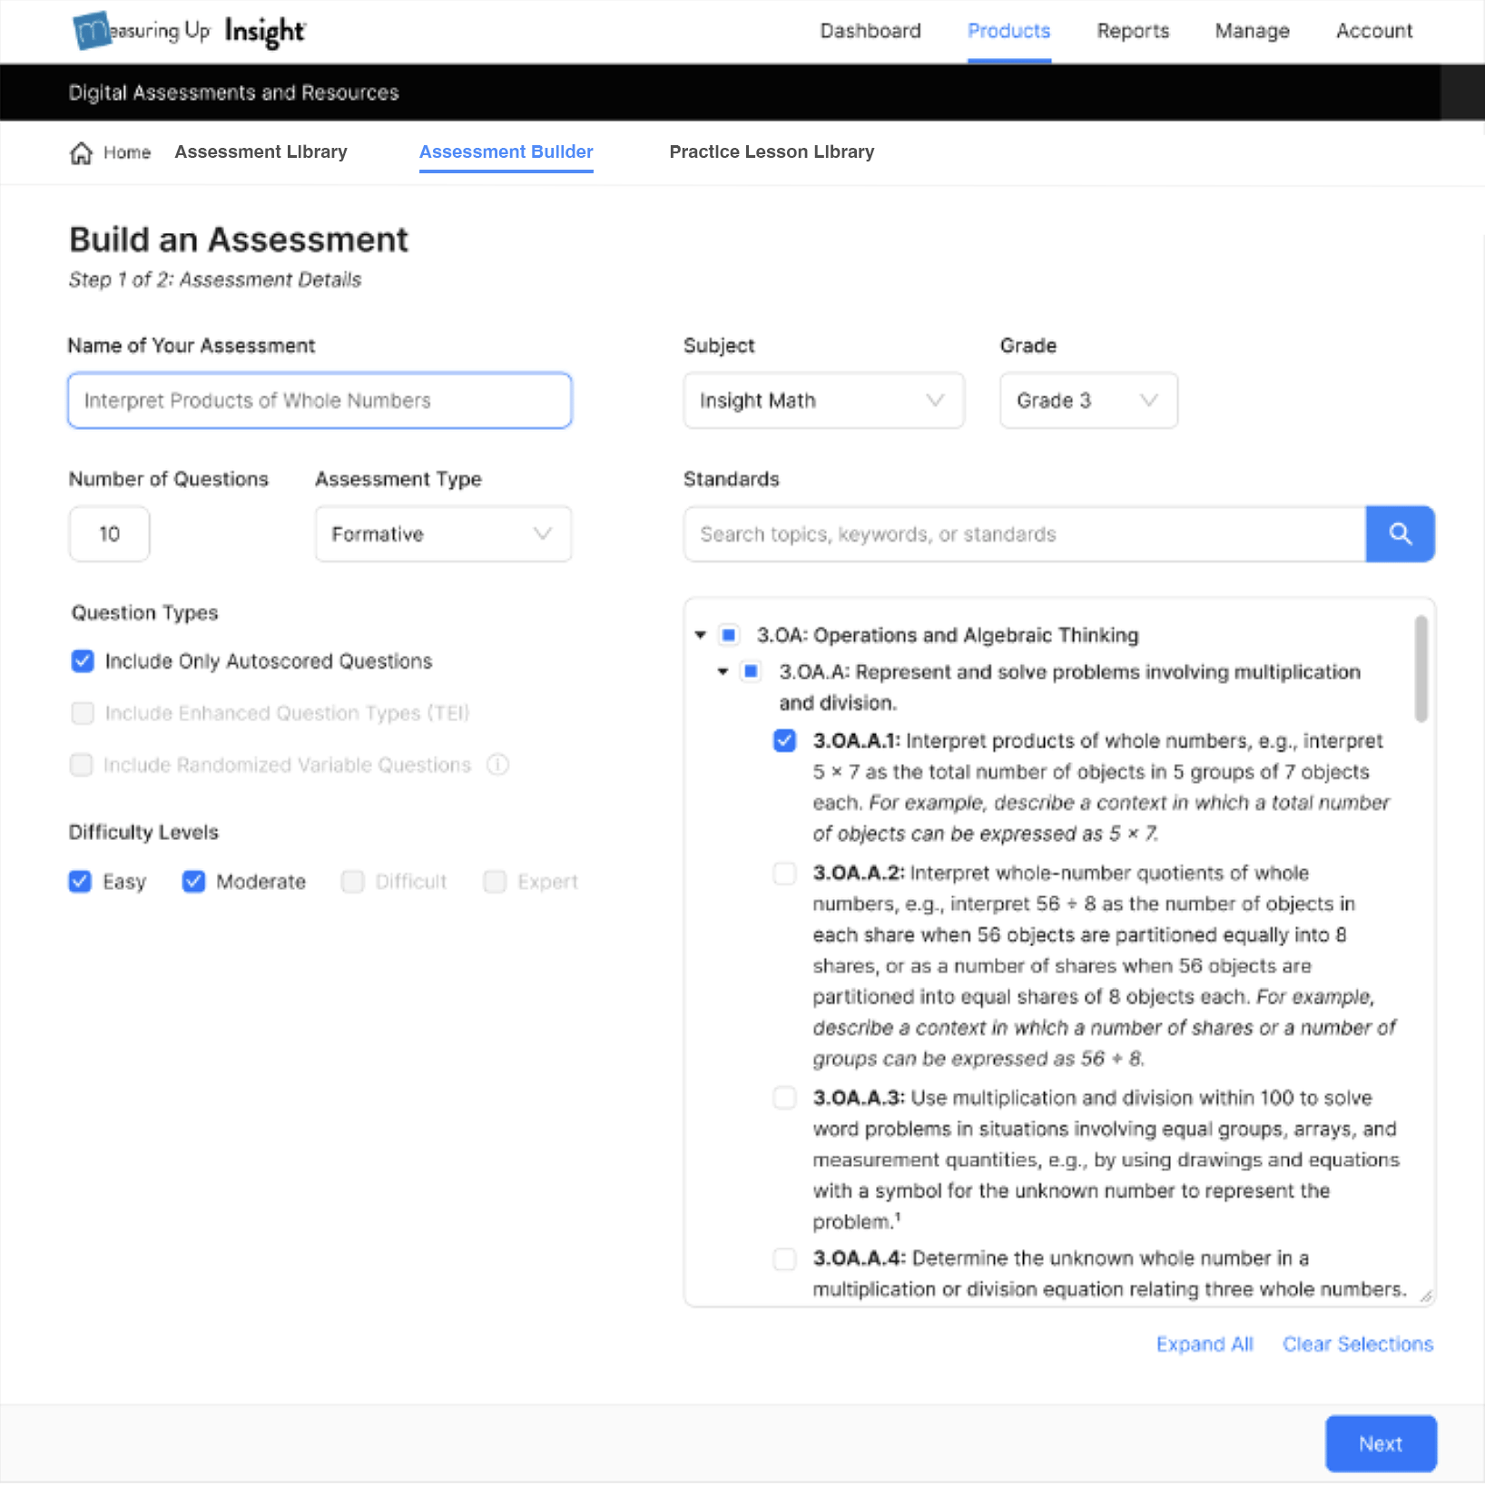Uncheck the Easy difficulty checkbox
Viewport: 1485px width, 1486px height.
click(80, 881)
